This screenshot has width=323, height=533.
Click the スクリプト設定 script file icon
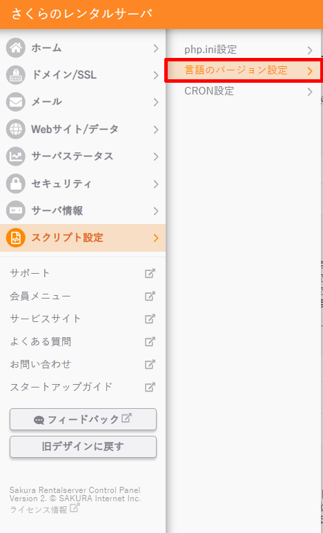pos(16,238)
